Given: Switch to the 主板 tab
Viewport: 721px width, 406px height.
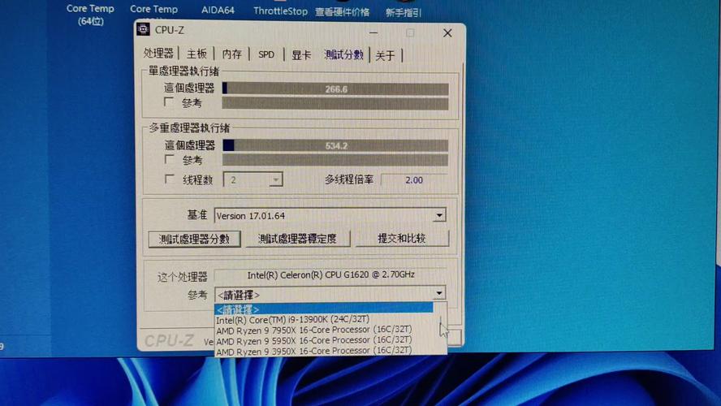Looking at the screenshot, I should point(196,54).
